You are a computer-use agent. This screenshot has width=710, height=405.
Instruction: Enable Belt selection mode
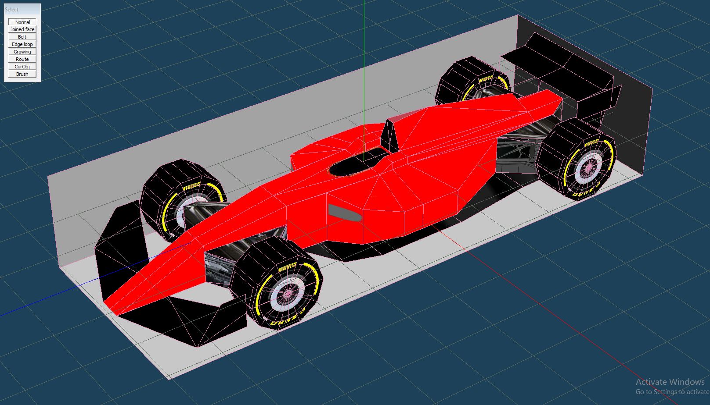click(x=22, y=37)
